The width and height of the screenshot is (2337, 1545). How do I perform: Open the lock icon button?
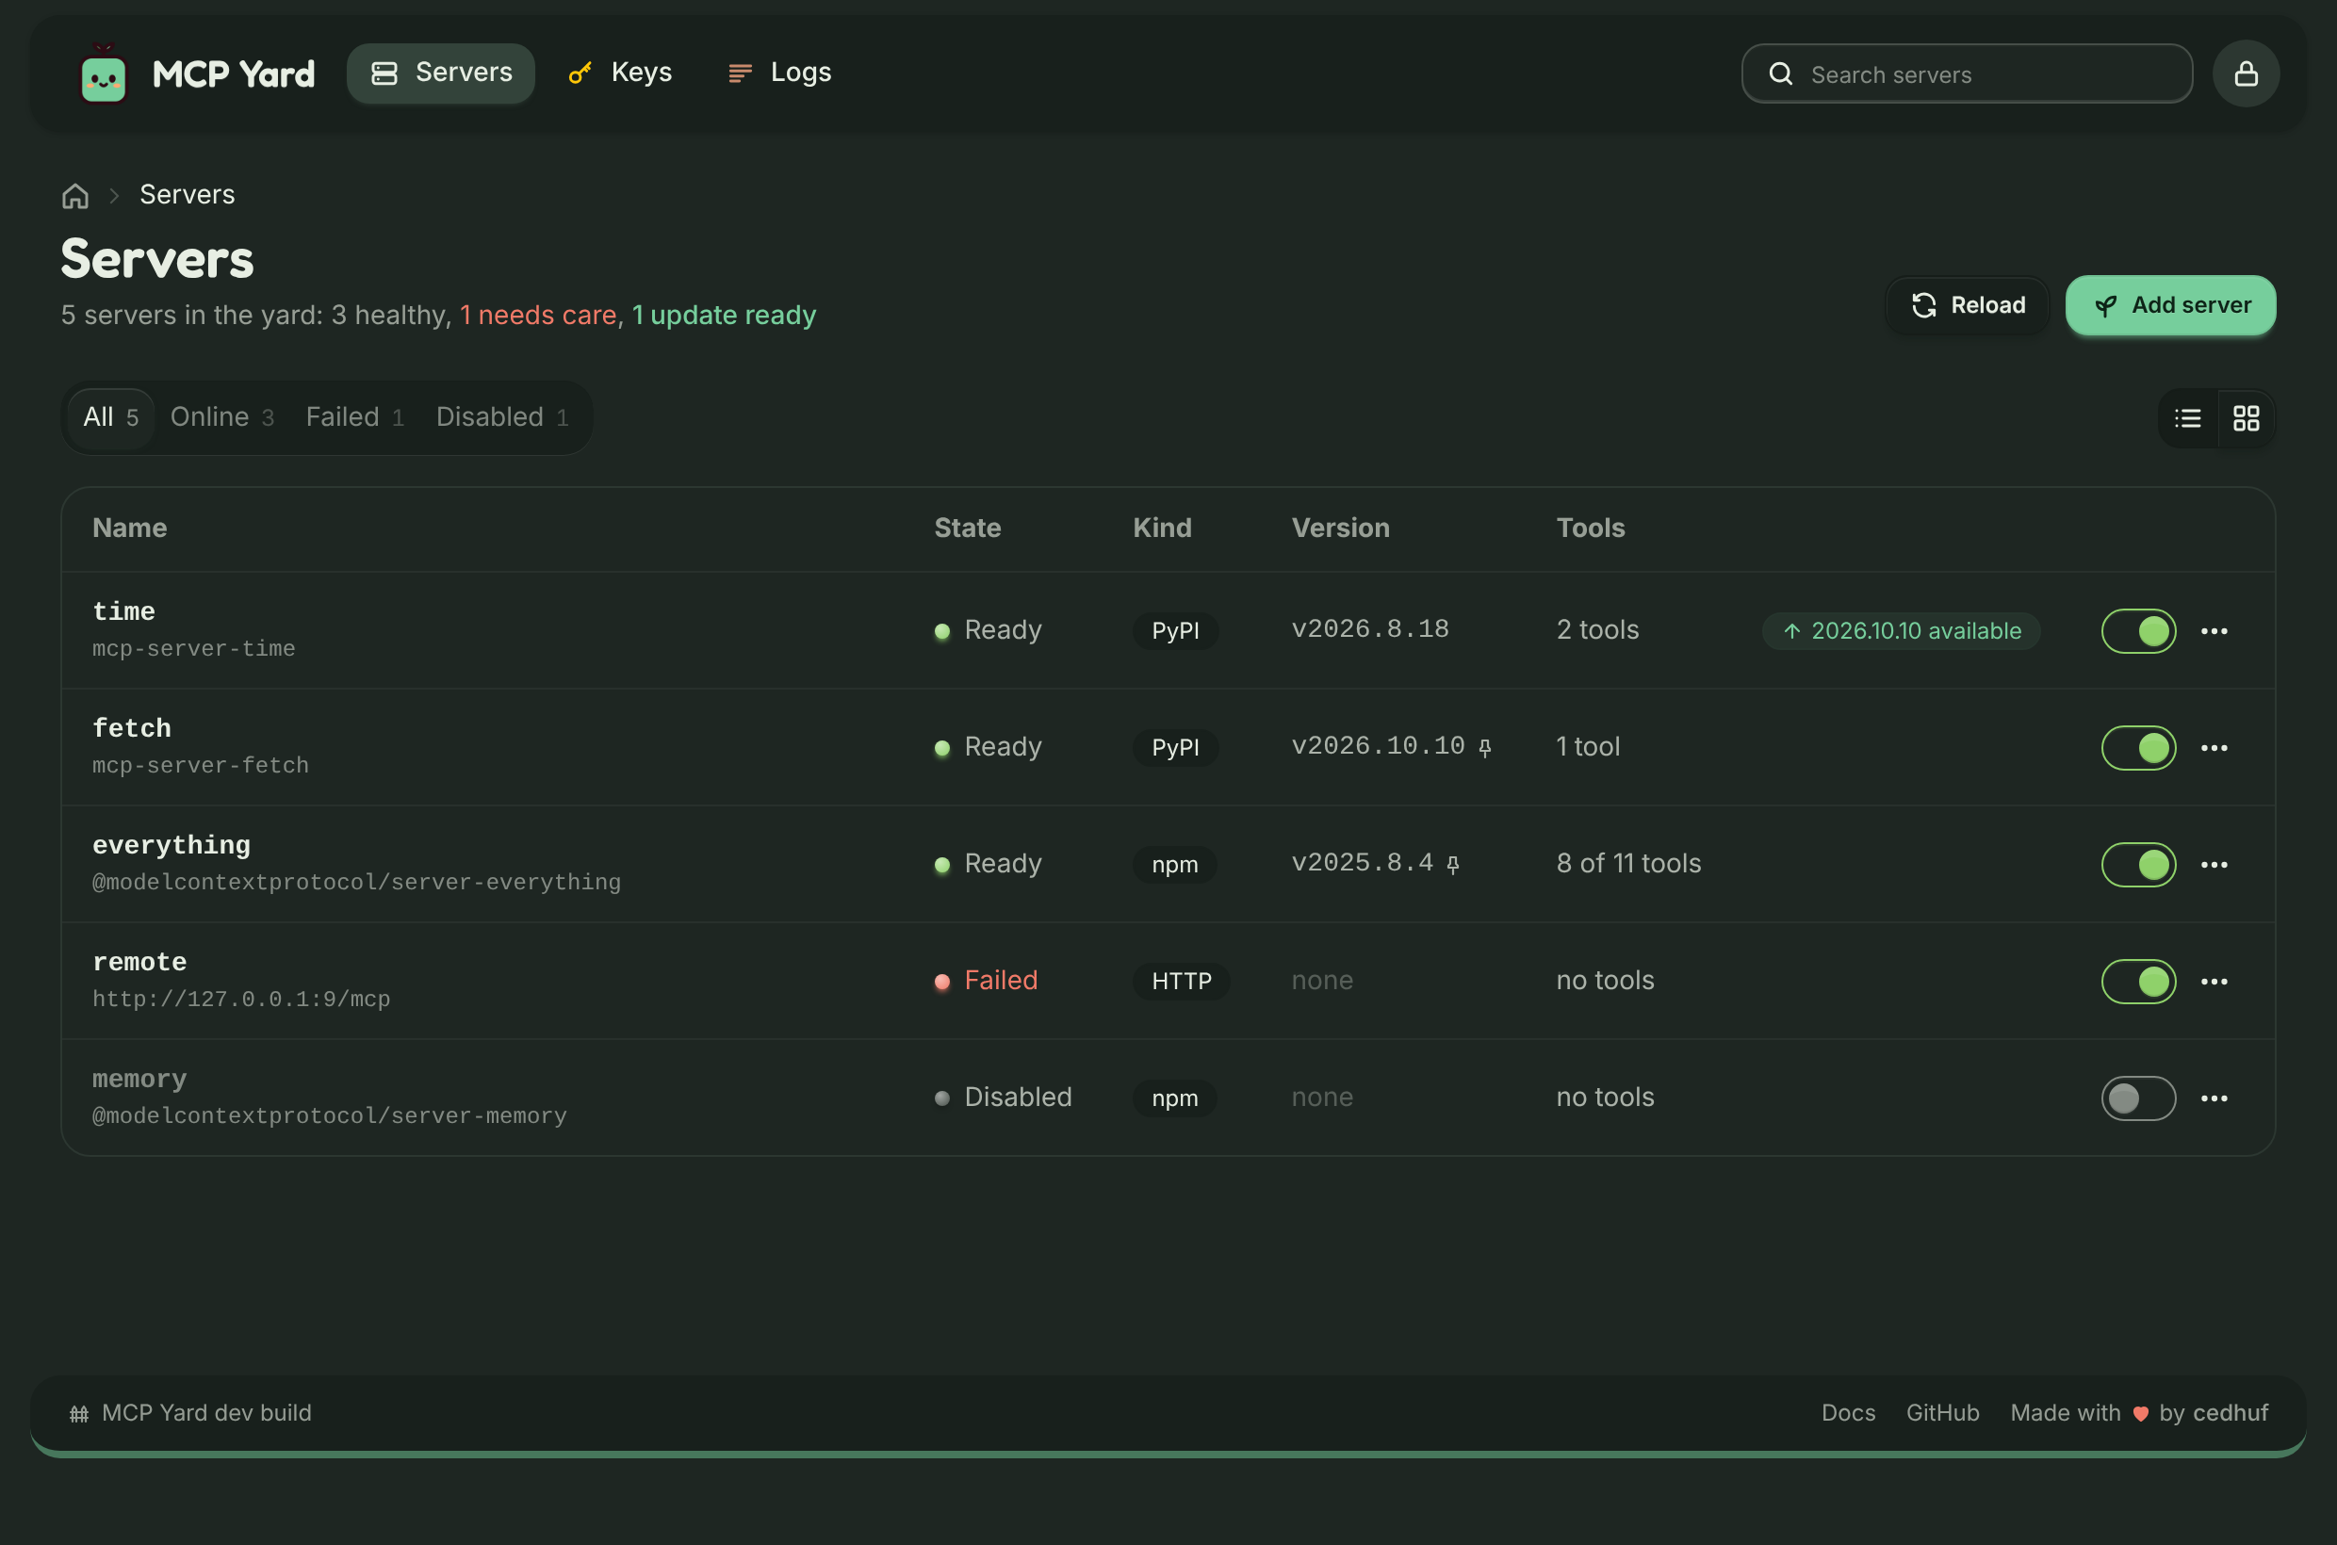pos(2246,73)
